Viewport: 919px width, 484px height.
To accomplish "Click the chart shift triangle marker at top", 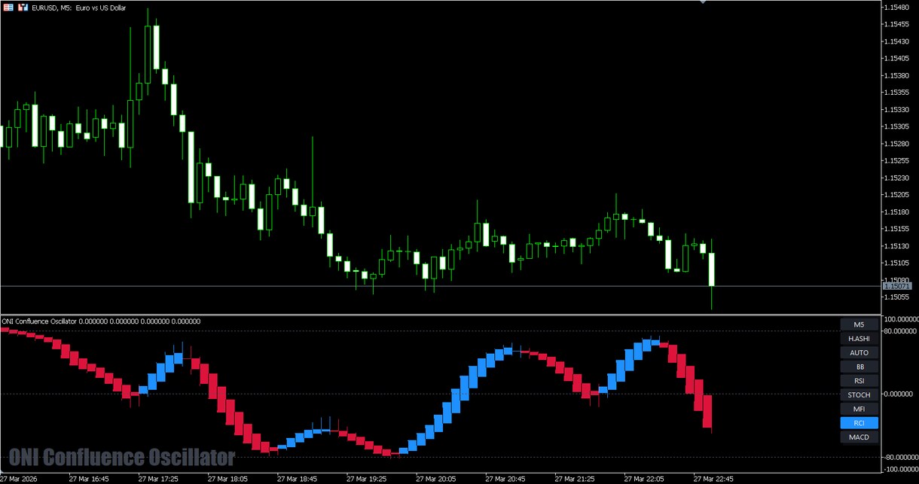I will (x=704, y=2).
